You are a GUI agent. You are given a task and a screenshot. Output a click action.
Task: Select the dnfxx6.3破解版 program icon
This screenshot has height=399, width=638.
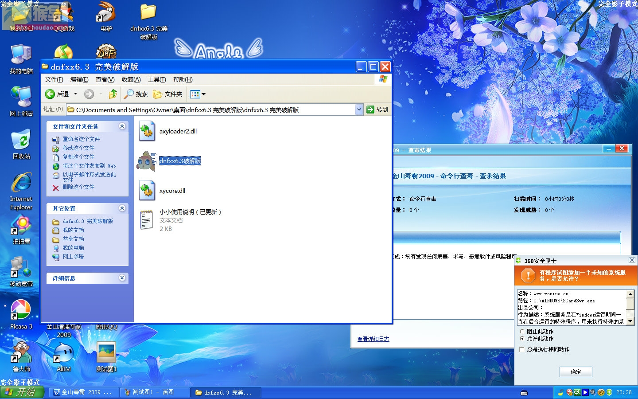click(147, 161)
